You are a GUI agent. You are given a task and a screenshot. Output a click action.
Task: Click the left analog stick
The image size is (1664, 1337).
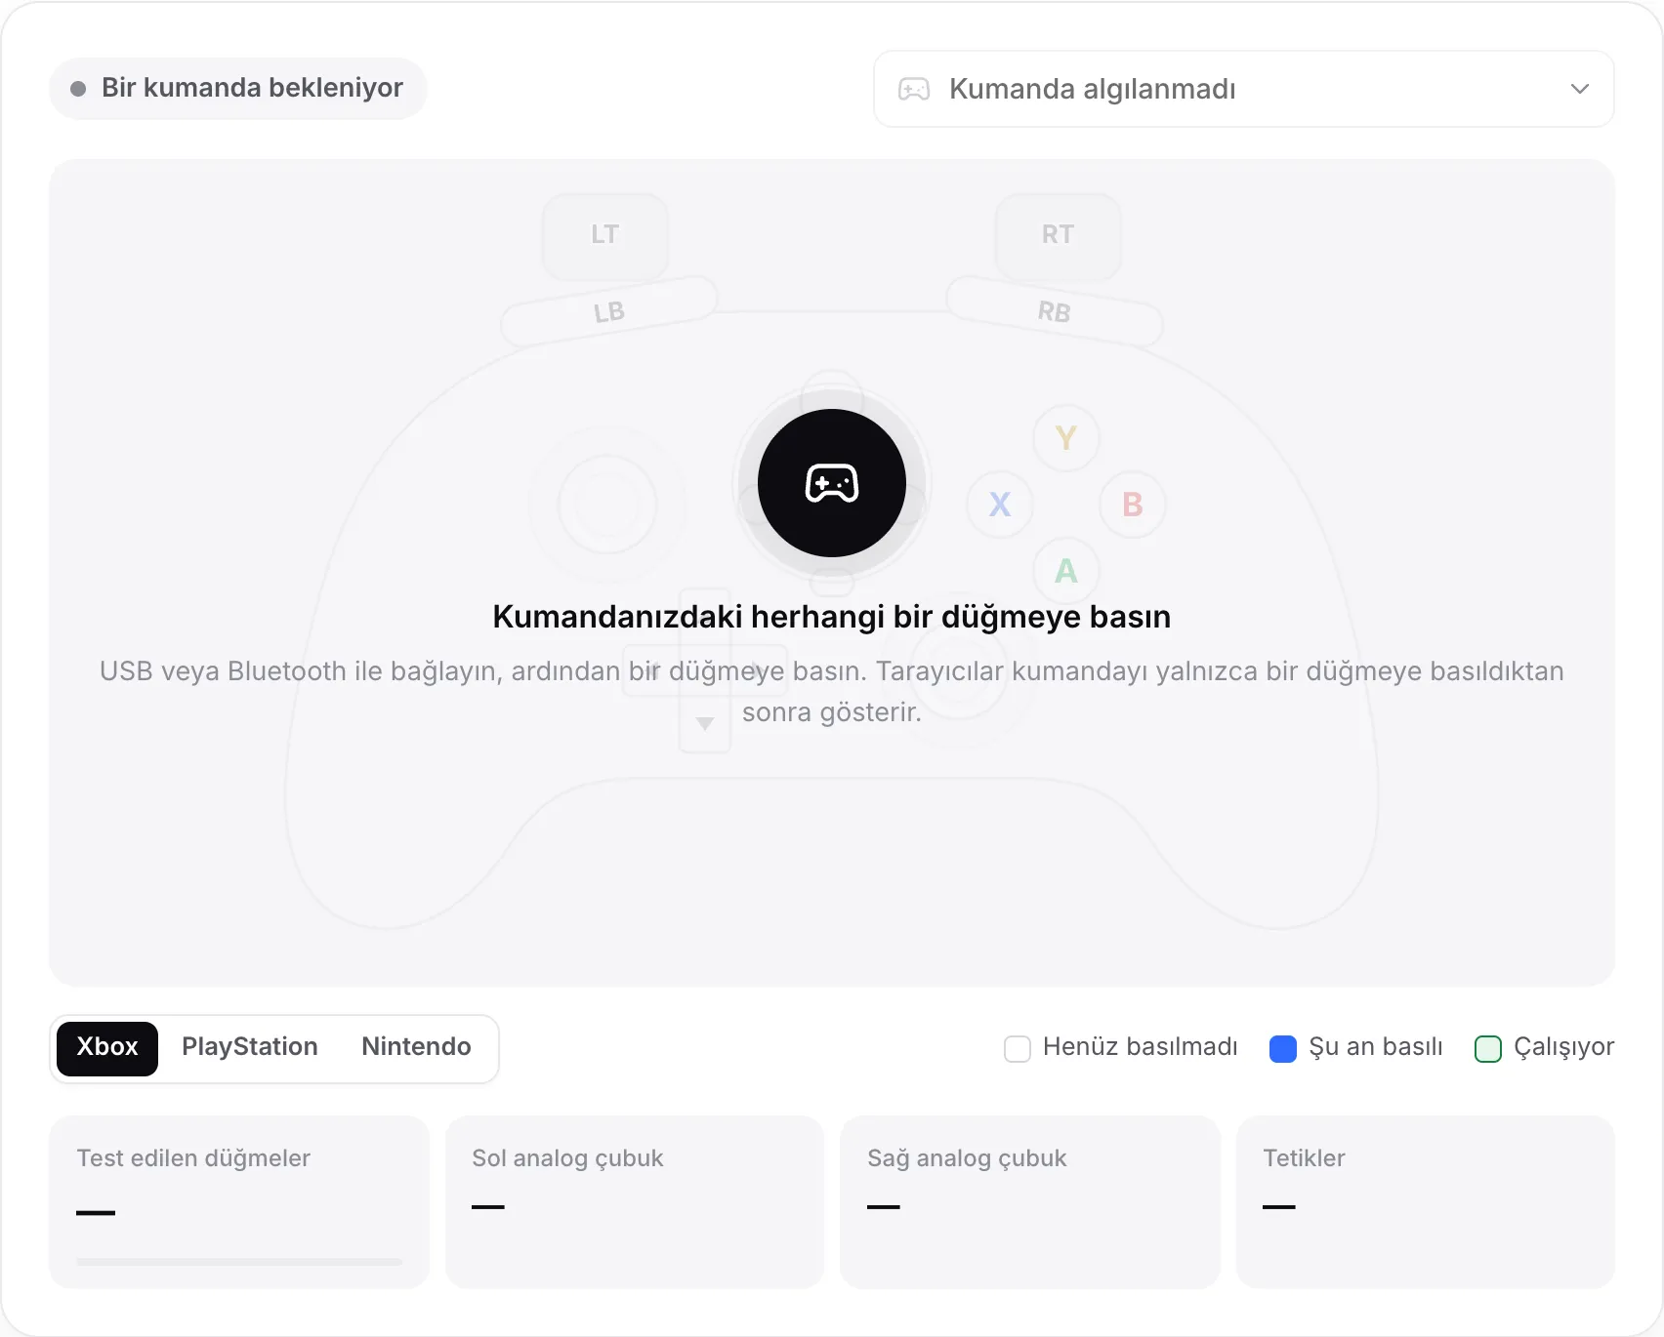pos(607,505)
